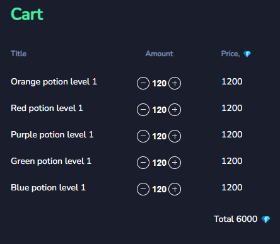Decrease Green potion level 1 amount
Viewport: 280px width, 244px height.
(x=143, y=163)
